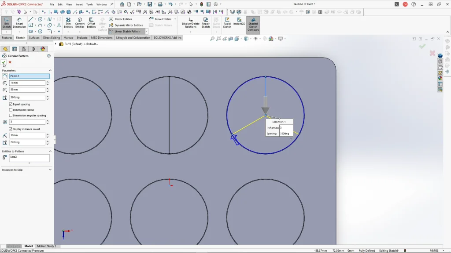451x253 pixels.
Task: Switch to the Features tab
Action: pyautogui.click(x=7, y=38)
